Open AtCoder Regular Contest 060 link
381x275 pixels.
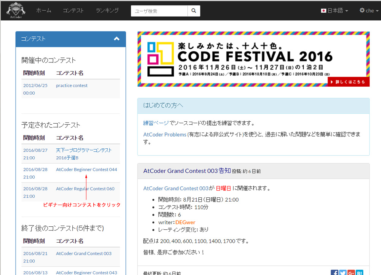(85, 189)
